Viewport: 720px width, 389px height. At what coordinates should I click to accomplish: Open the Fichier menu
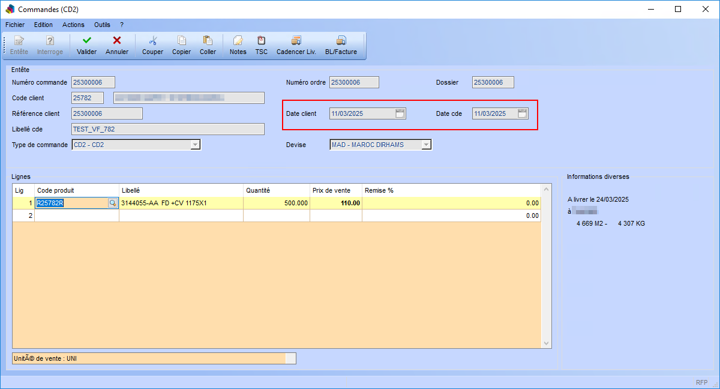[x=15, y=25]
